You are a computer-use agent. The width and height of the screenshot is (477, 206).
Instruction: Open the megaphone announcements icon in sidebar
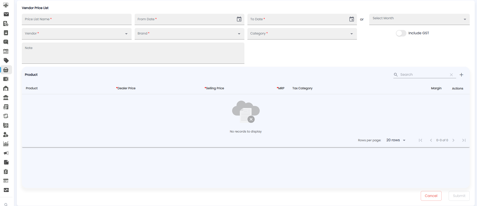pyautogui.click(x=6, y=153)
